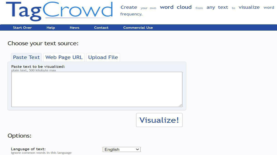277x155 pixels.
Task: Click the 'Options:' heading
Action: pos(20,135)
